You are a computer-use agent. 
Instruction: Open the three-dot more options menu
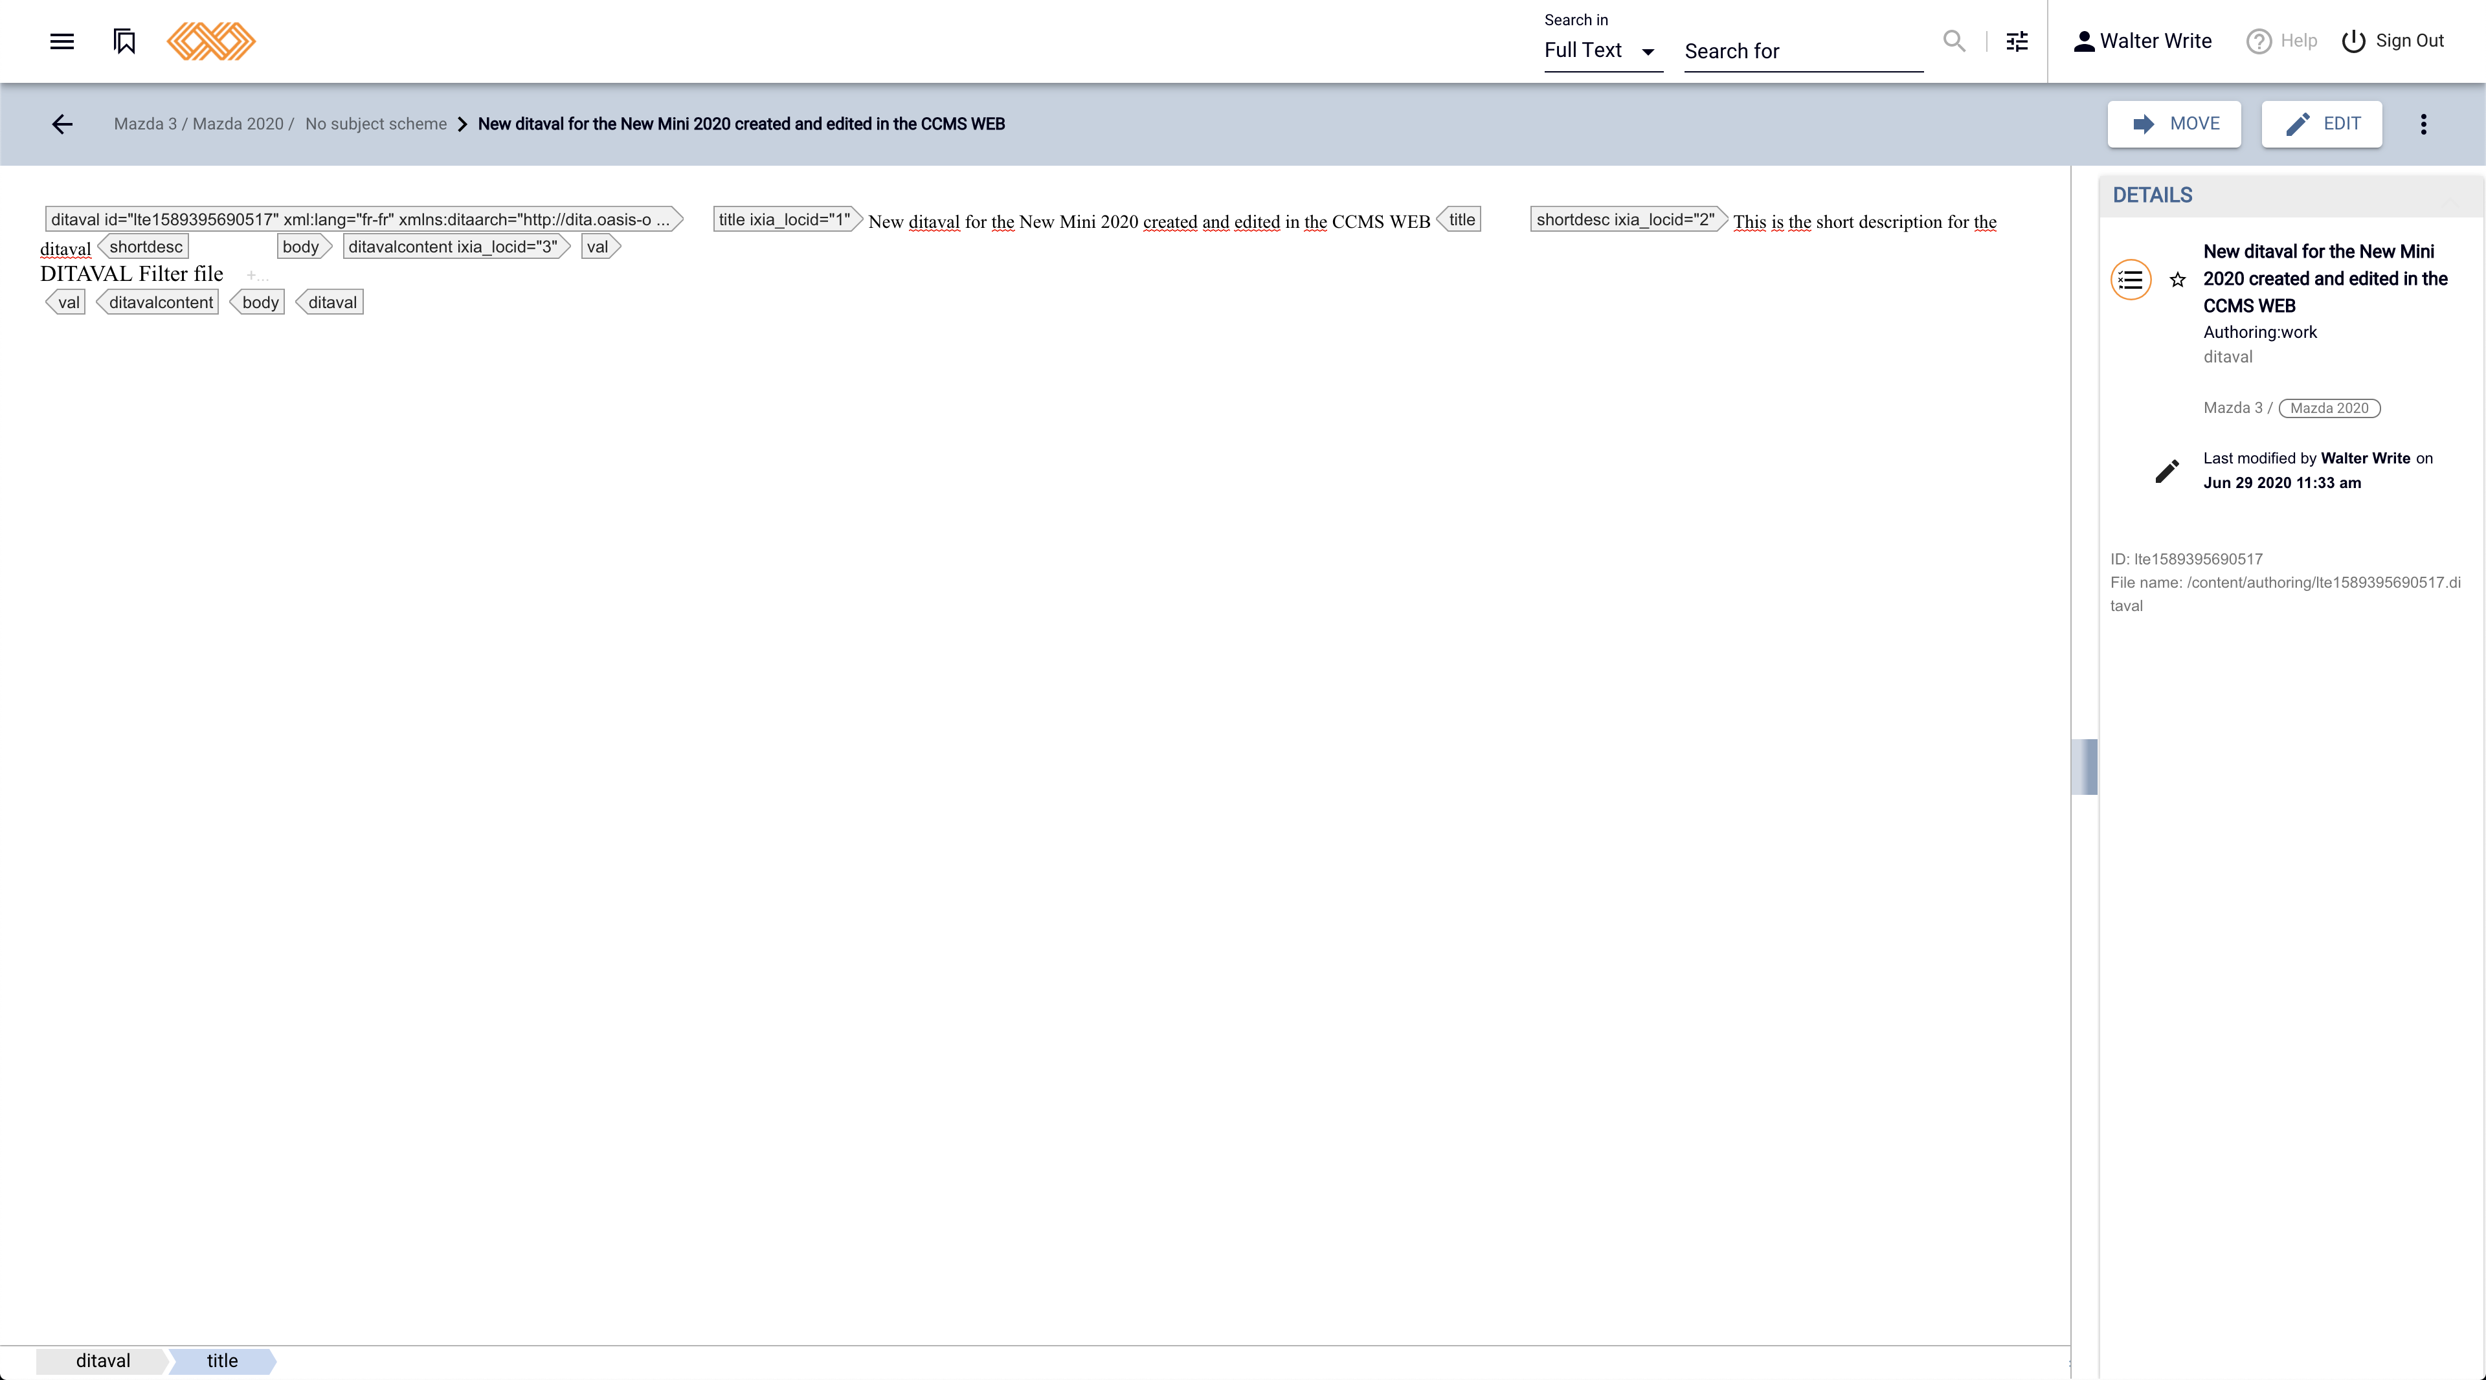click(x=2423, y=124)
